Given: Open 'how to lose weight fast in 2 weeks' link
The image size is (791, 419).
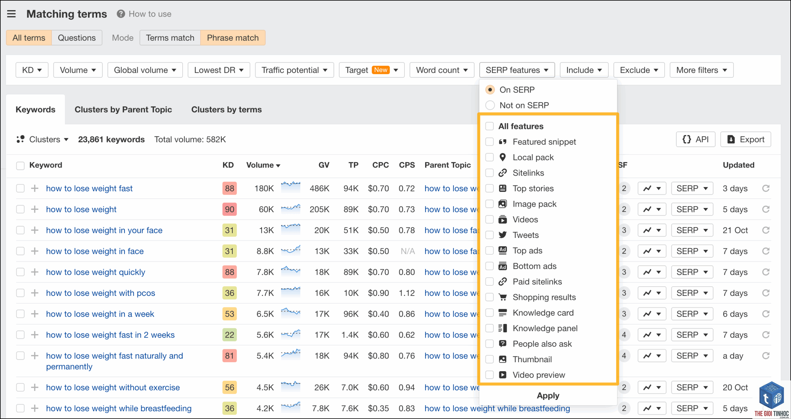Looking at the screenshot, I should pos(110,335).
